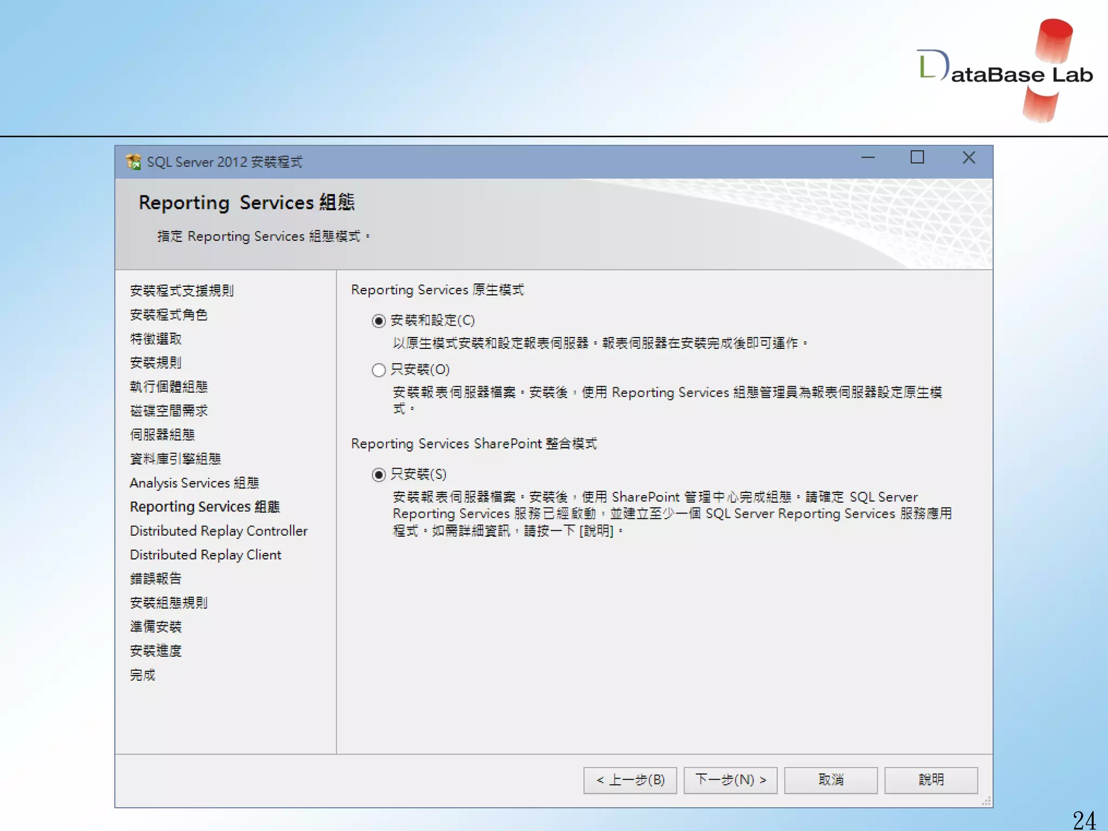
Task: Click the SQL Server setup icon in title bar
Action: pos(133,161)
